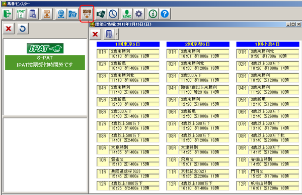Image resolution: width=302 pixels, height=195 pixels.
Task: Click the red X in the left IPAT panel
Action: [9, 29]
